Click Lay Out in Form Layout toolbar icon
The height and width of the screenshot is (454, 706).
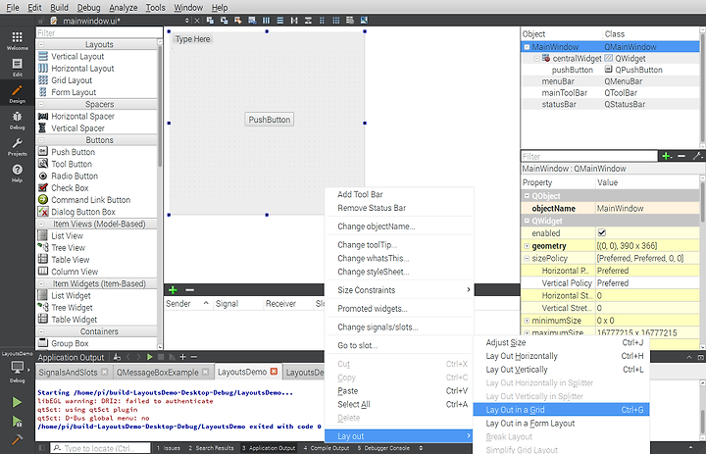coord(322,21)
